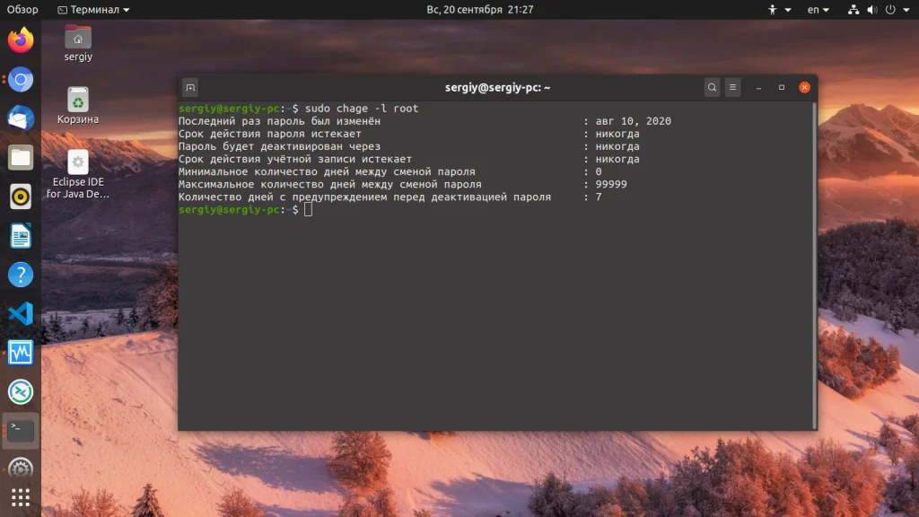Launch Rhythmbox music player from the dock
The height and width of the screenshot is (517, 919).
(21, 197)
